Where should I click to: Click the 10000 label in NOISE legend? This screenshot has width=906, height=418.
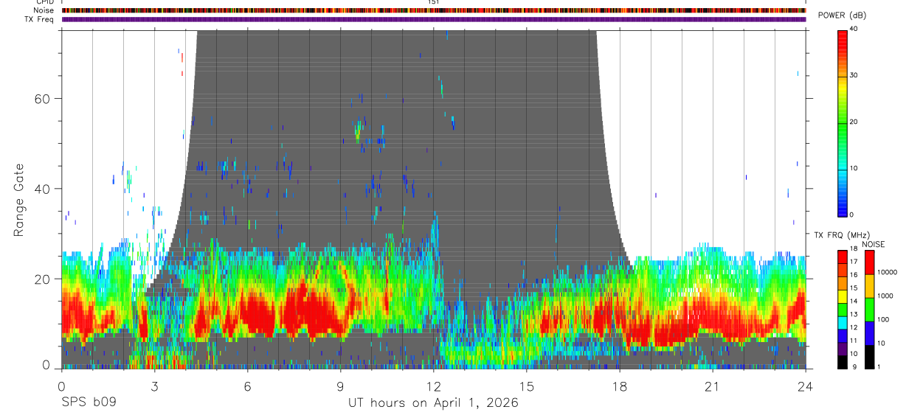coord(888,273)
